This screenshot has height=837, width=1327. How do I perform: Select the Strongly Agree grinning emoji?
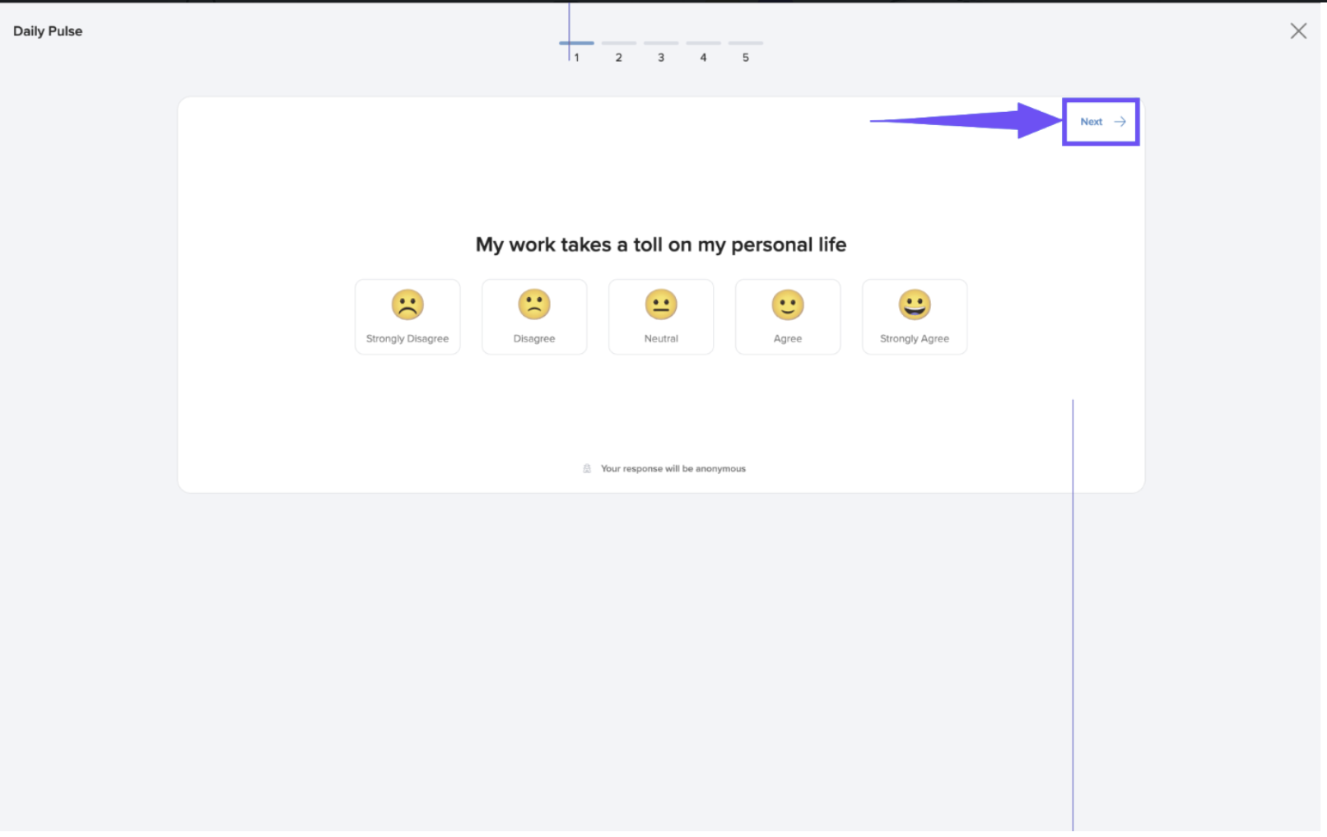[x=915, y=305]
